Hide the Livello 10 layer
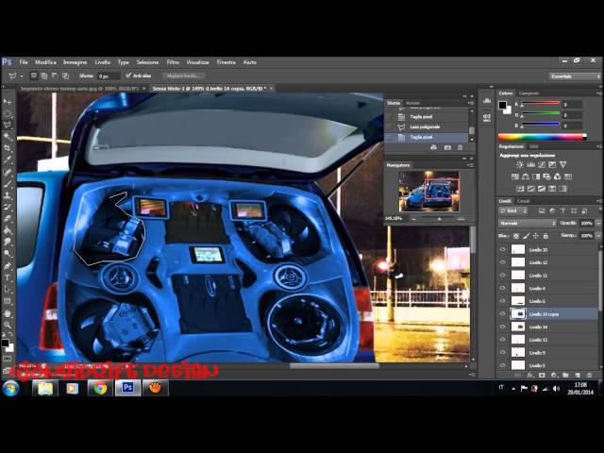This screenshot has height=453, width=604. click(x=502, y=249)
